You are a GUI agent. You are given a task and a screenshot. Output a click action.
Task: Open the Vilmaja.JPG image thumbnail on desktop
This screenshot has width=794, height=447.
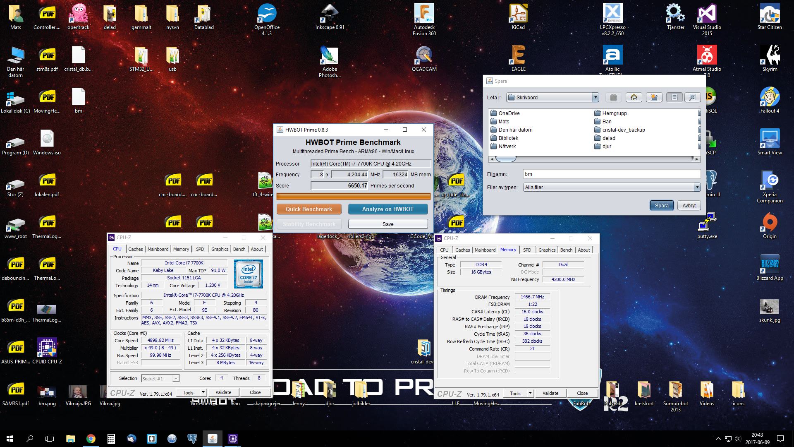coord(78,395)
